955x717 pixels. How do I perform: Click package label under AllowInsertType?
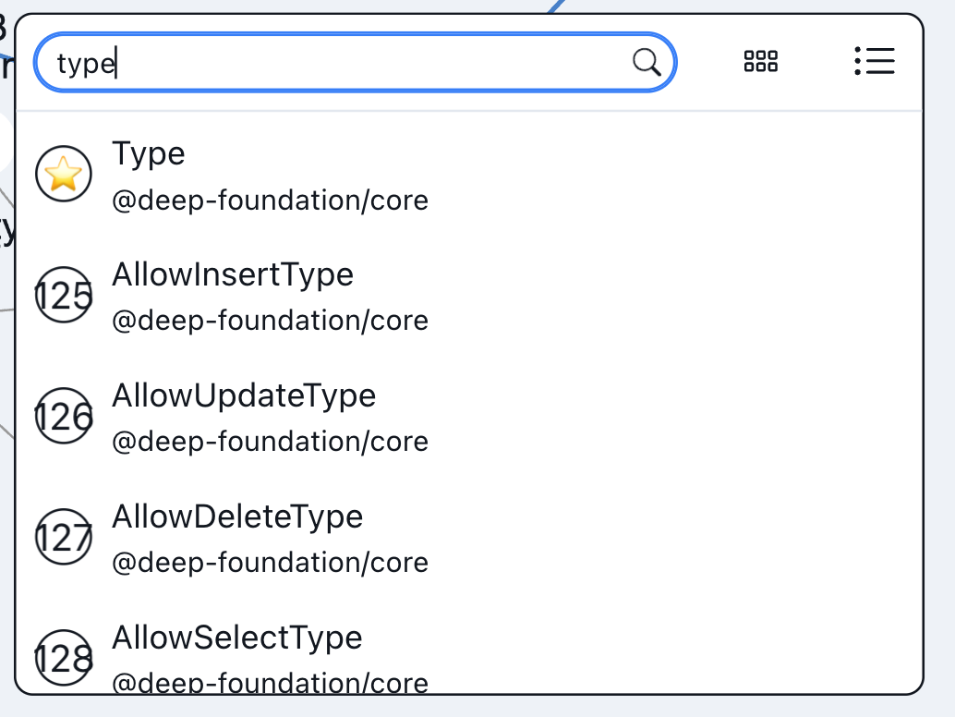pyautogui.click(x=270, y=321)
